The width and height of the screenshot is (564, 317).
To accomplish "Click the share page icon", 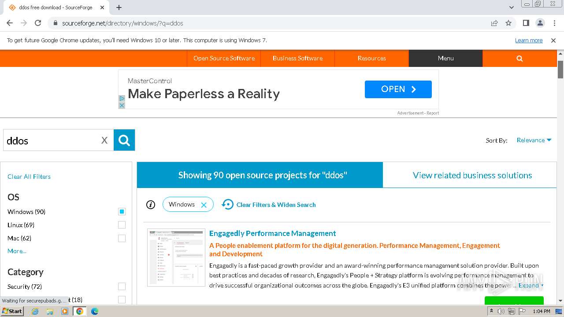I will click(494, 23).
